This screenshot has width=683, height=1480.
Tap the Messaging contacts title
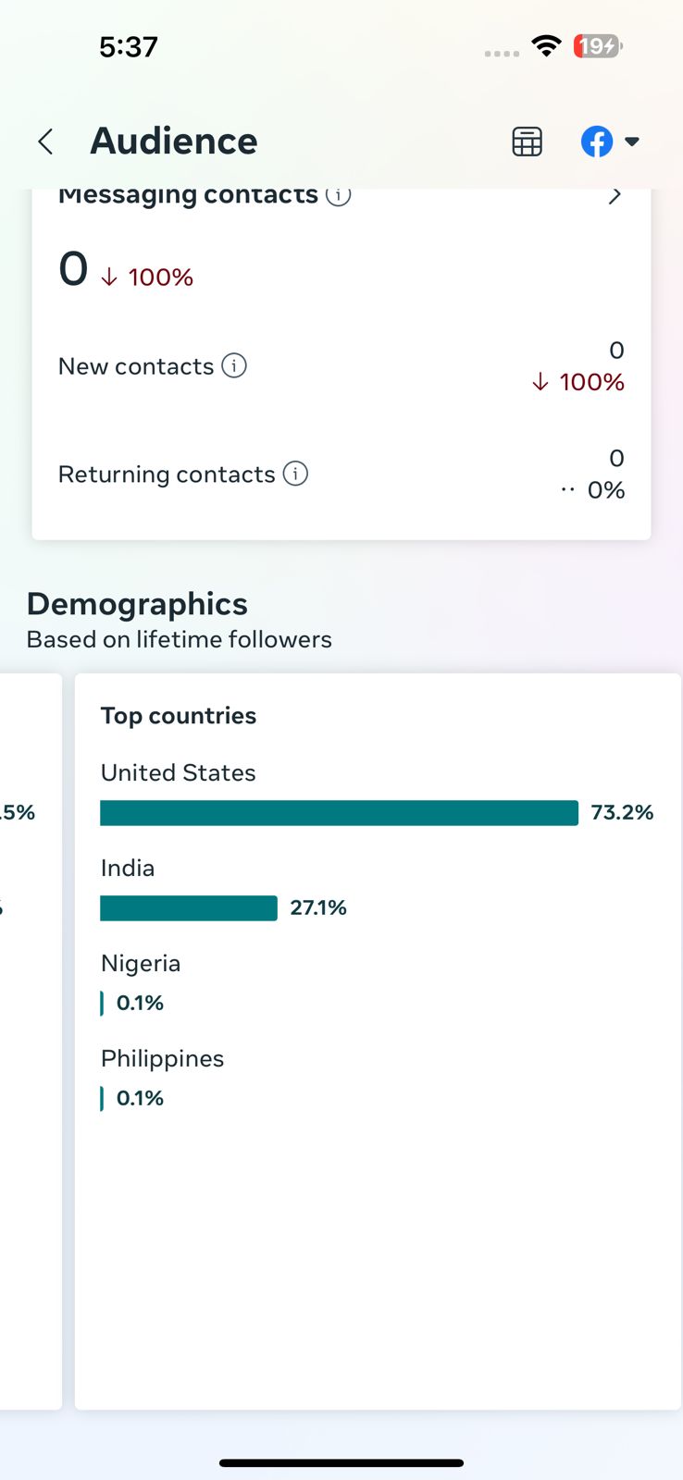188,196
